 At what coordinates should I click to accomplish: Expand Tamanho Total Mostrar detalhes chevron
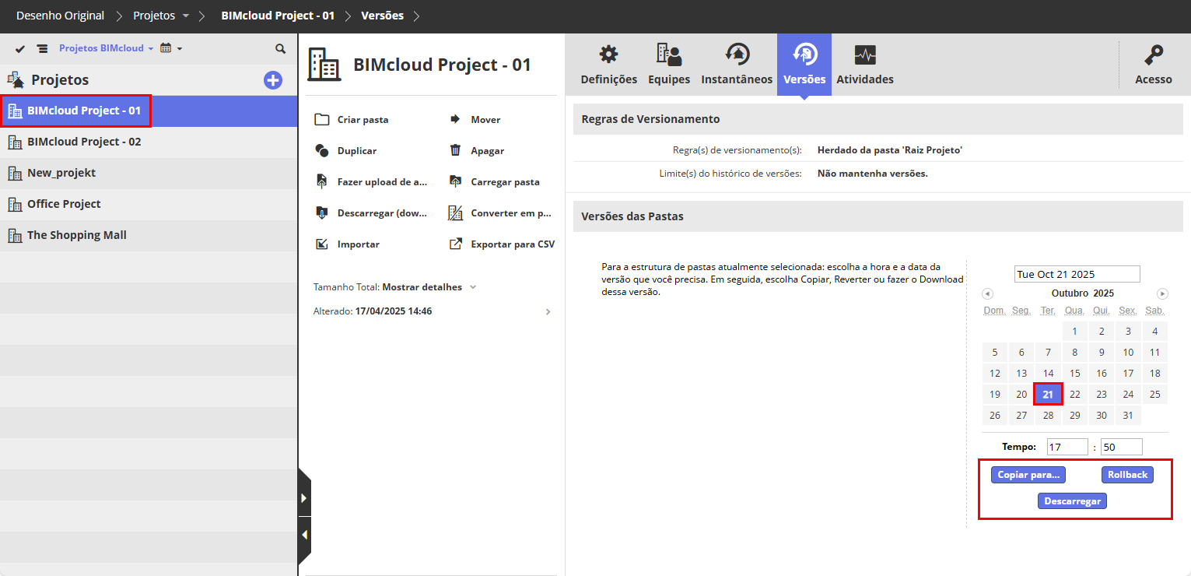point(473,287)
